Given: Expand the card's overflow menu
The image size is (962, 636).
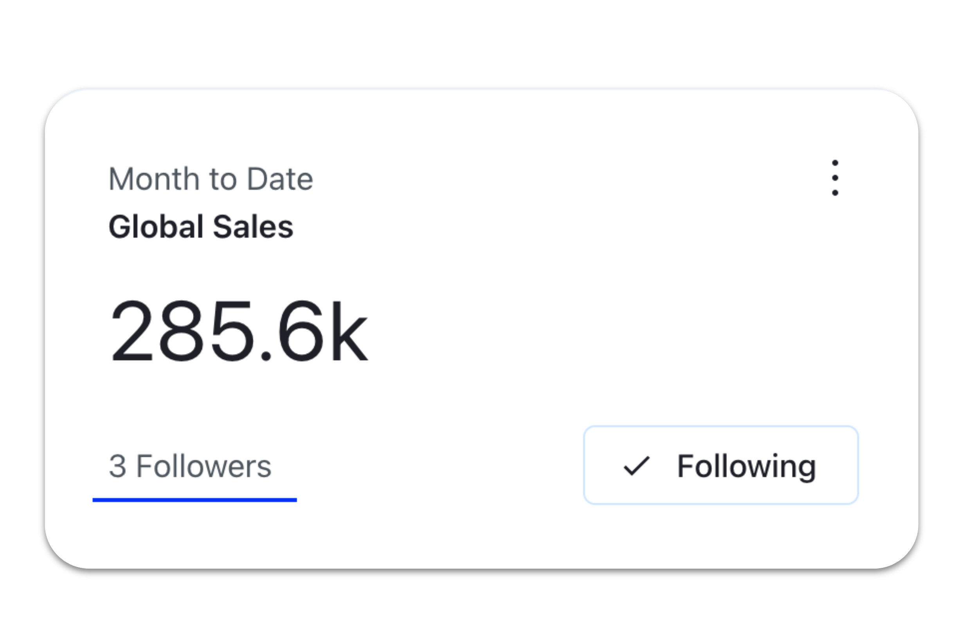Looking at the screenshot, I should click(835, 178).
